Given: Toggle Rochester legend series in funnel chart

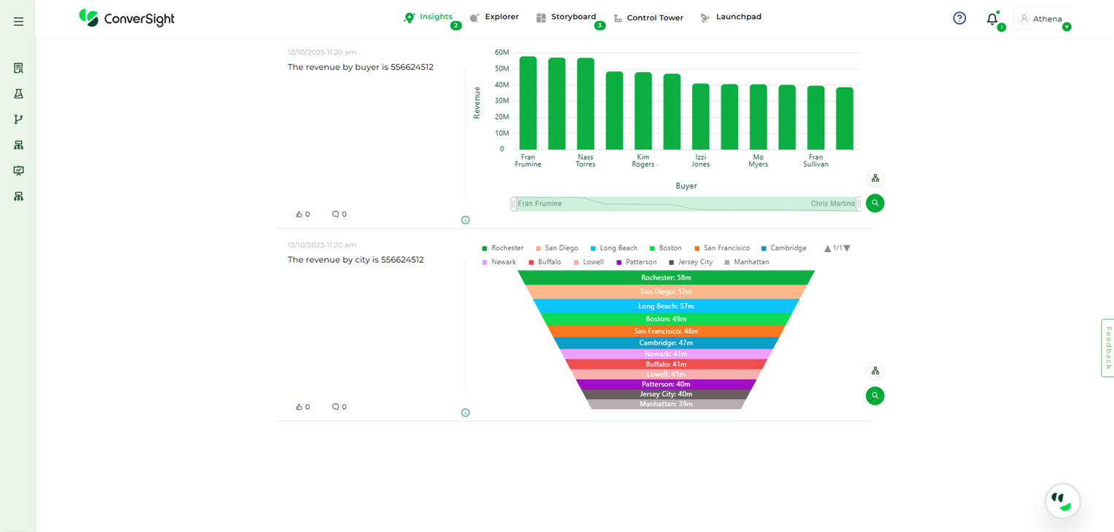Looking at the screenshot, I should 502,248.
